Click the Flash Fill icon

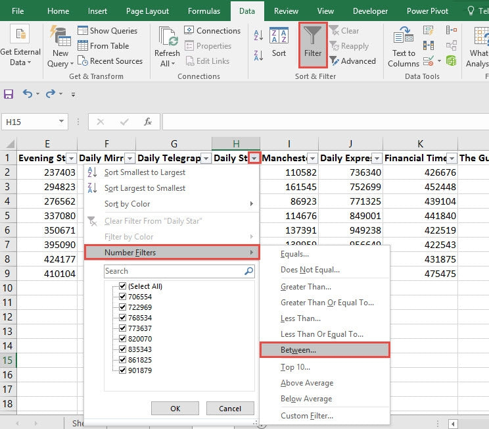pyautogui.click(x=429, y=31)
